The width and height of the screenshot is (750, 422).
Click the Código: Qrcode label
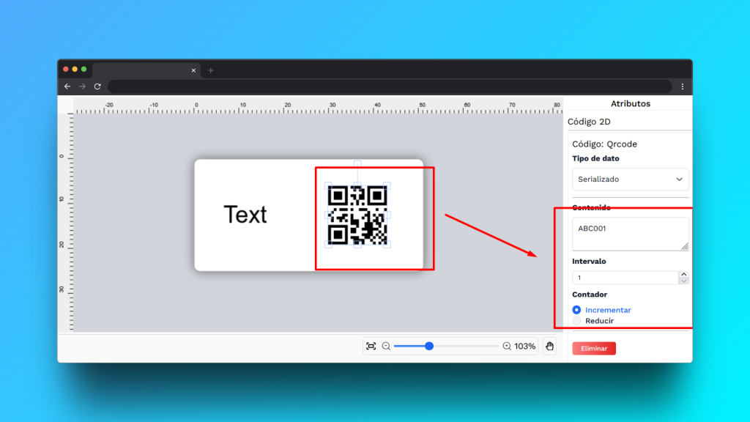pos(604,144)
